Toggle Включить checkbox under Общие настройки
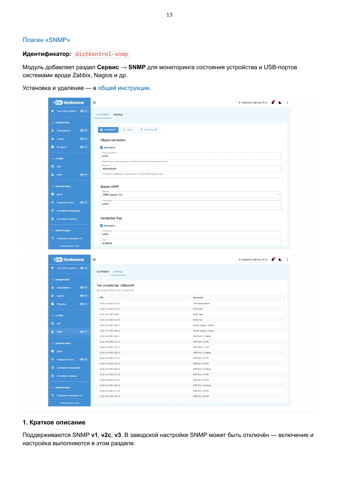 (101, 147)
